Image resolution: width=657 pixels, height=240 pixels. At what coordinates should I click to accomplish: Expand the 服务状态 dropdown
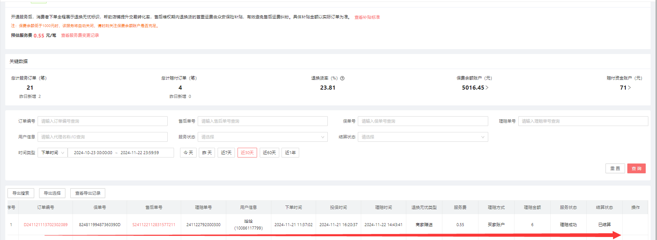pos(262,137)
